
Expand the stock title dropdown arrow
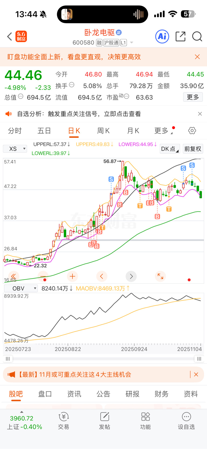point(132,43)
